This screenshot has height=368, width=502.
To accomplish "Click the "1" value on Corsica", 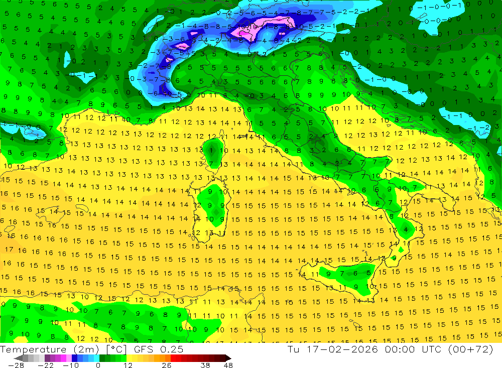I will (211, 150).
